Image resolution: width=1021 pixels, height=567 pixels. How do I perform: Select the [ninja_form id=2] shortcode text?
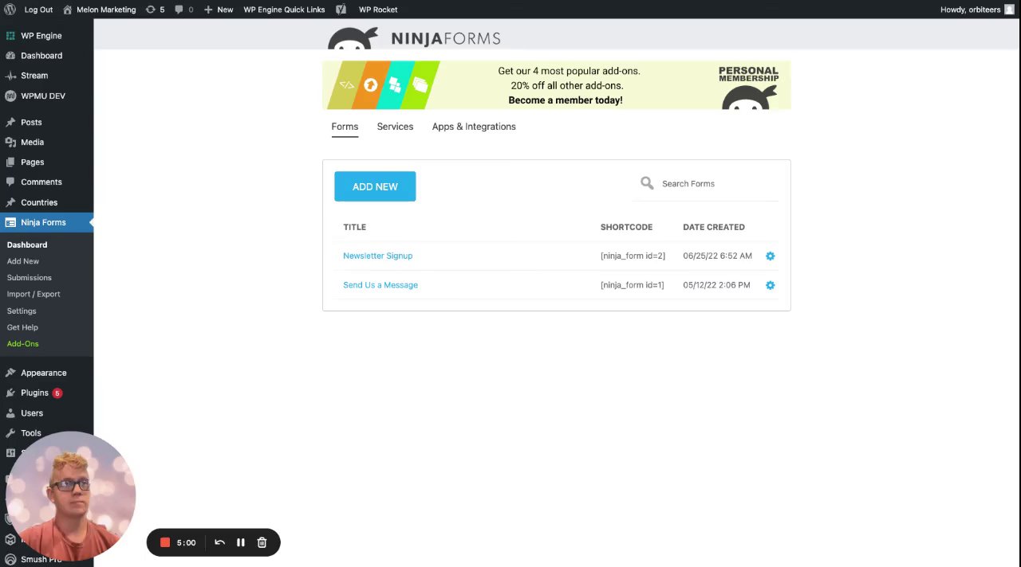(633, 256)
